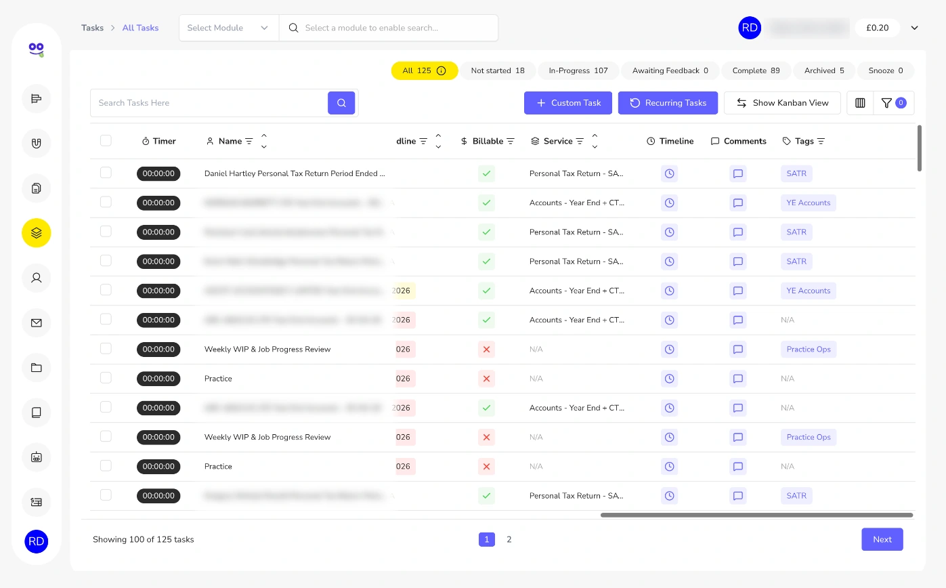Open the robot sidebar icon

[x=37, y=457]
